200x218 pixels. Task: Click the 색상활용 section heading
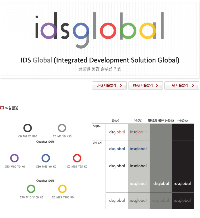(12, 108)
